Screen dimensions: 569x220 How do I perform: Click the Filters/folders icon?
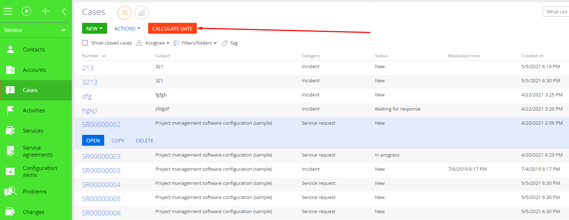click(176, 43)
